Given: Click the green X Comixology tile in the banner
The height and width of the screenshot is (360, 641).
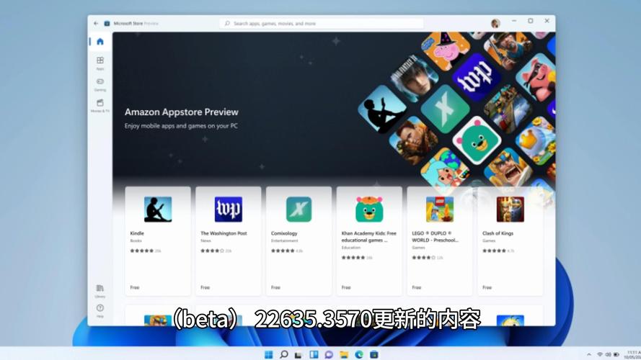Looking at the screenshot, I should (445, 109).
